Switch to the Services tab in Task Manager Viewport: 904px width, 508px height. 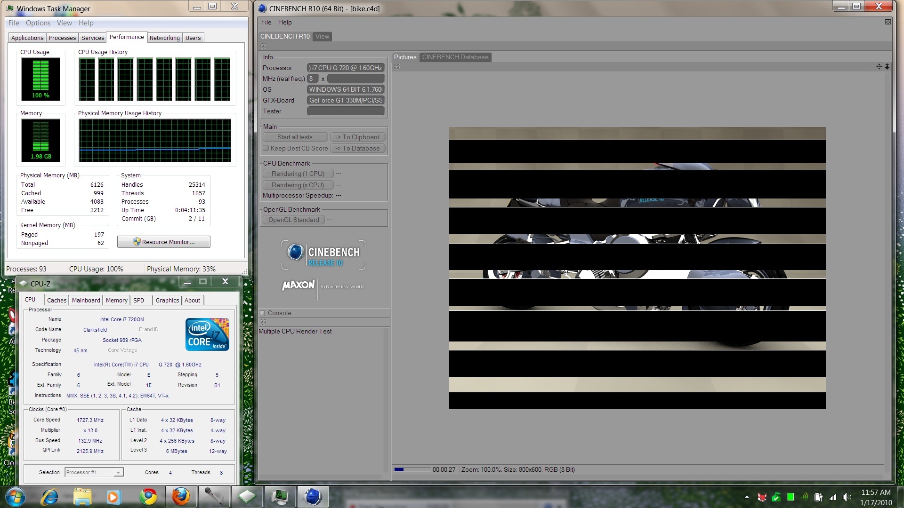(x=92, y=38)
